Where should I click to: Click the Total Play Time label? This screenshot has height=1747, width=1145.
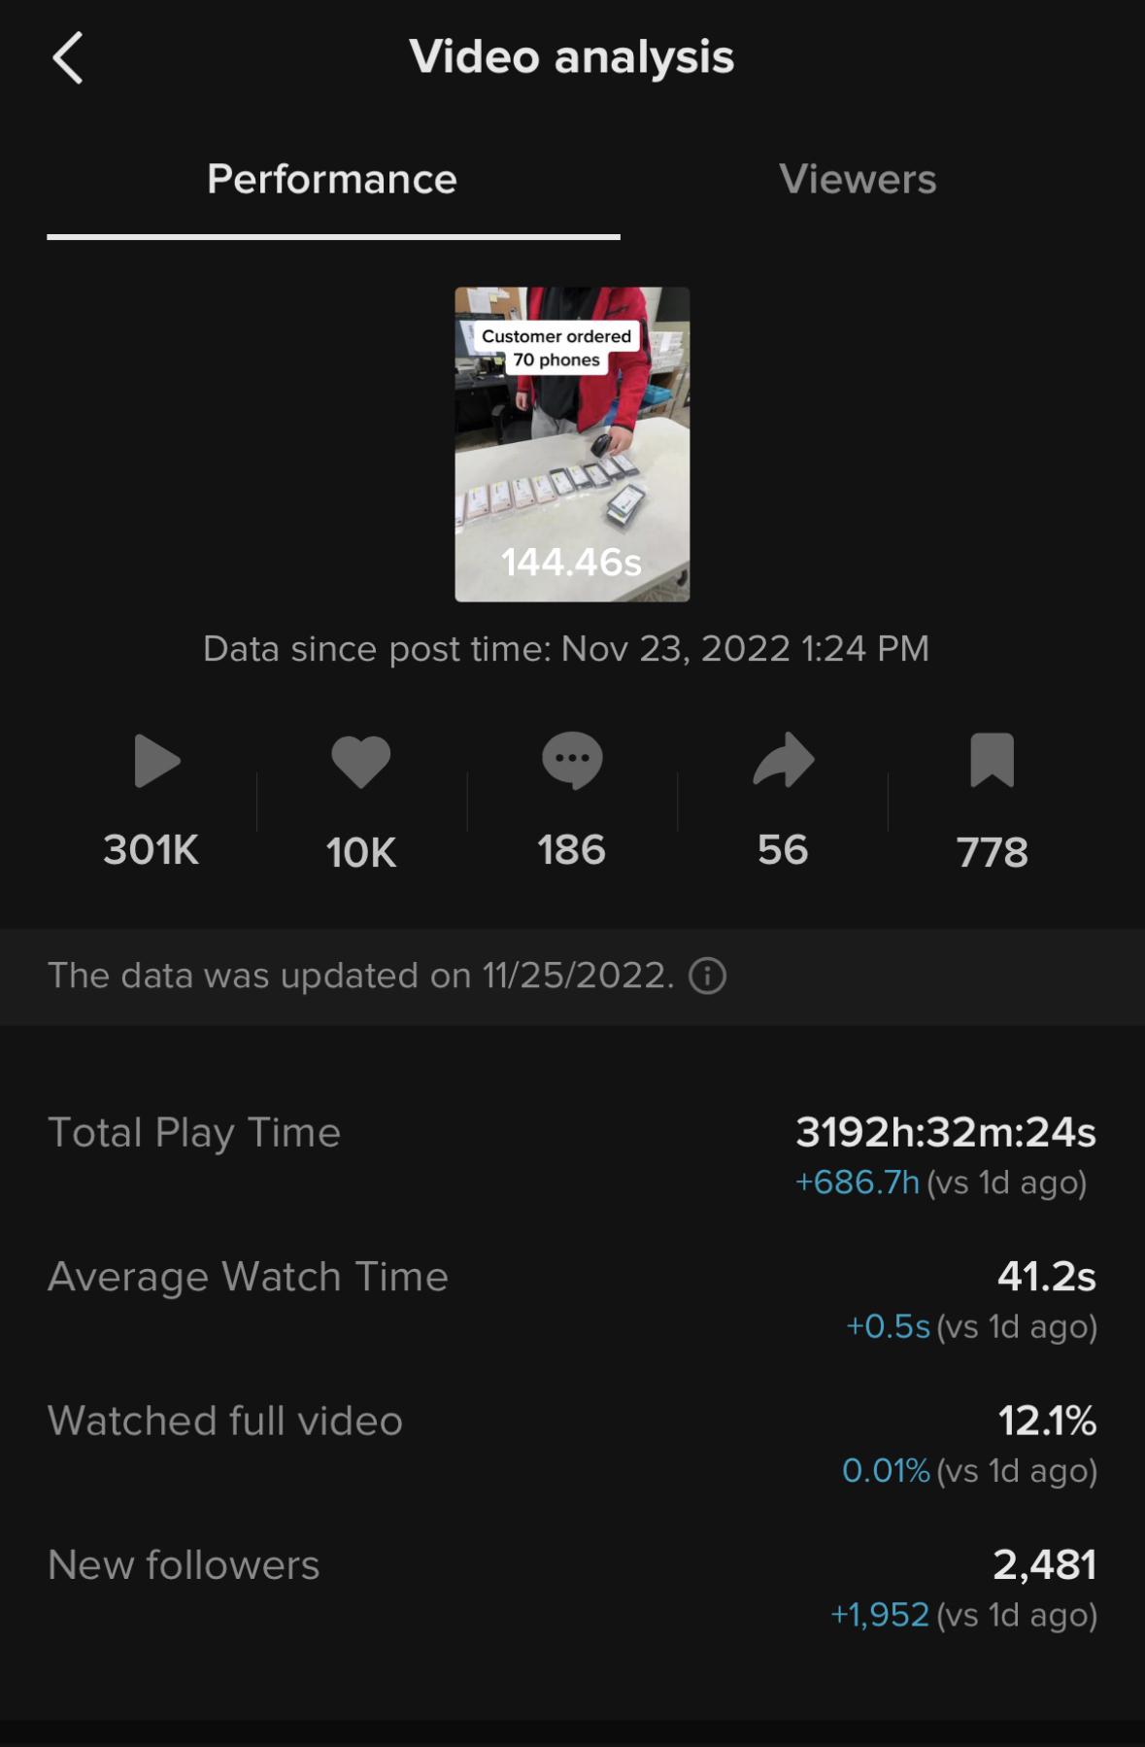194,1132
